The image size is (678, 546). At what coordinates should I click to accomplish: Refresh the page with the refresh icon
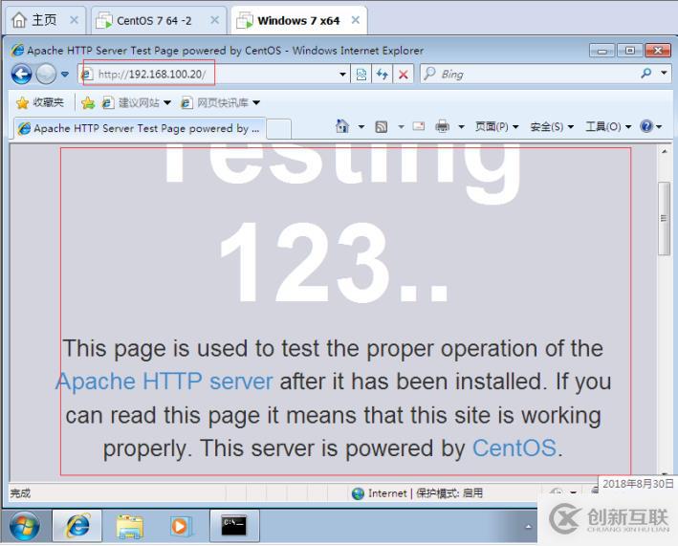coord(382,75)
